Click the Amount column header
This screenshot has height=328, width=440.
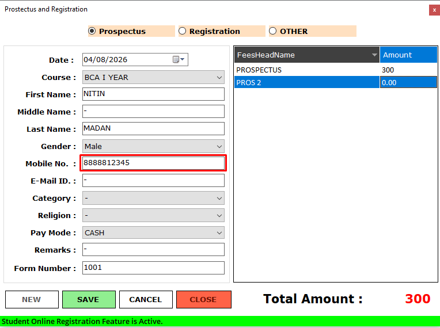tap(408, 55)
